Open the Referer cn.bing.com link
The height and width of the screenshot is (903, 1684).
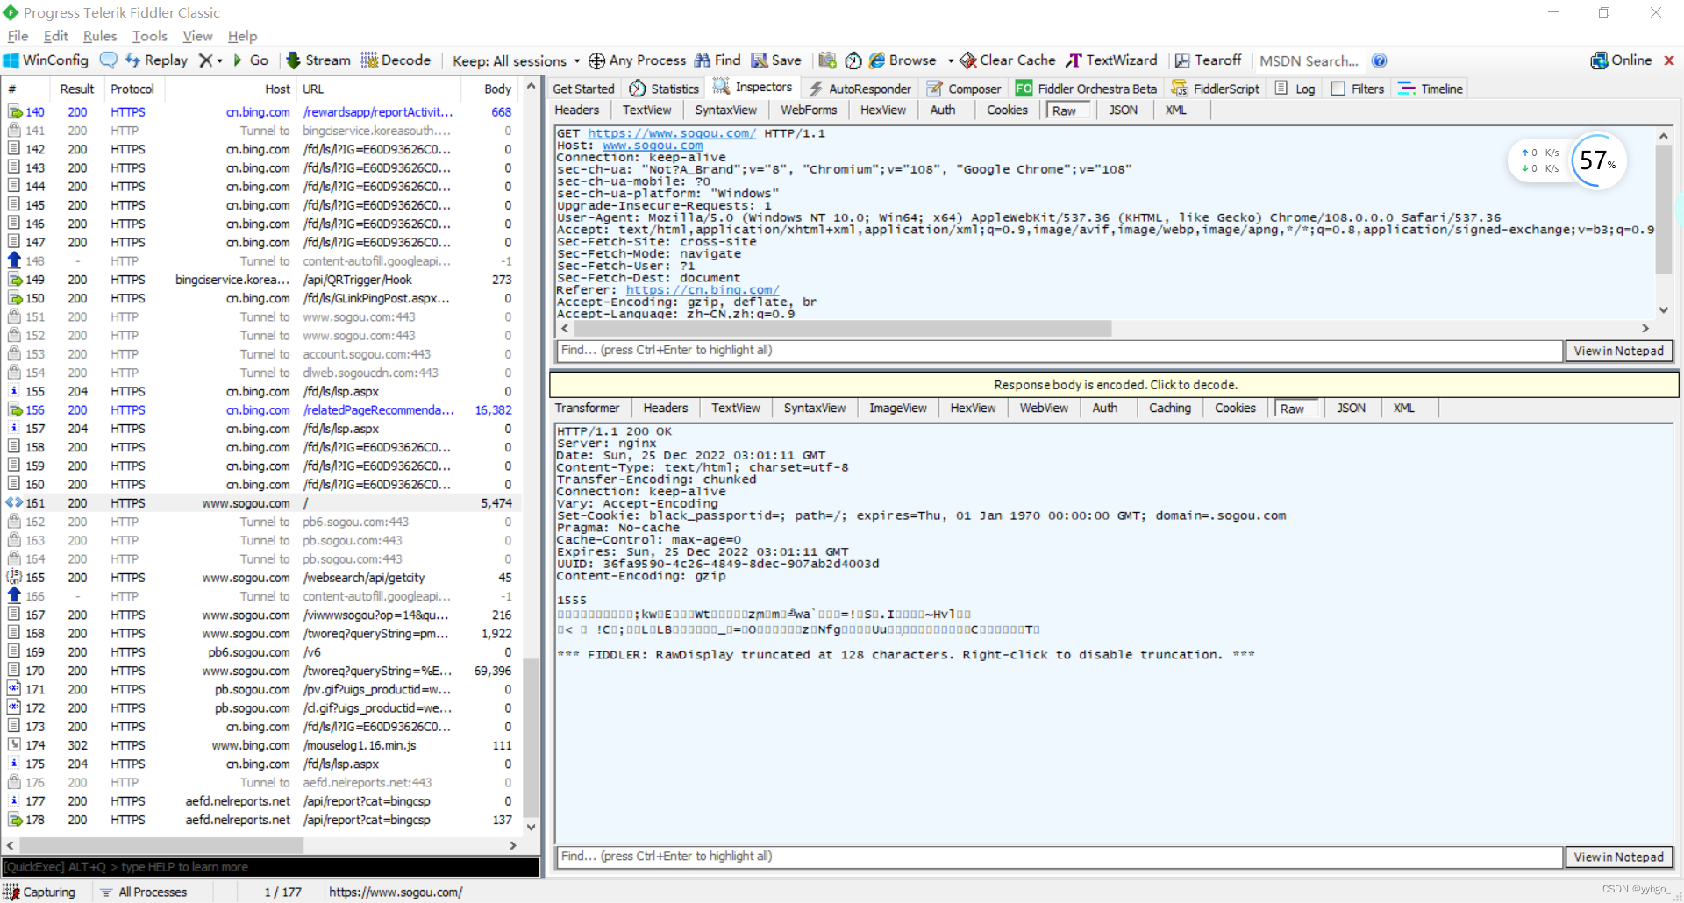(x=702, y=290)
